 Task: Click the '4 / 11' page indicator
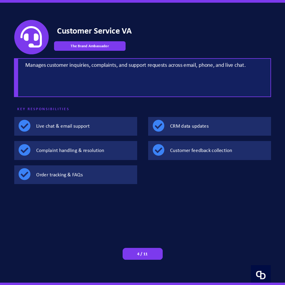[x=143, y=254]
